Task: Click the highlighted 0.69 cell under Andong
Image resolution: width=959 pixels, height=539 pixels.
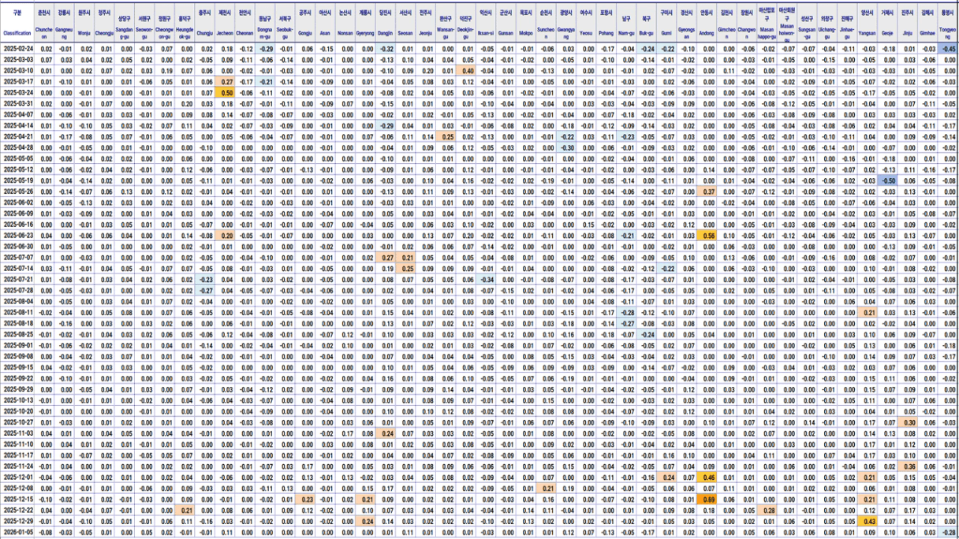Action: tap(708, 500)
